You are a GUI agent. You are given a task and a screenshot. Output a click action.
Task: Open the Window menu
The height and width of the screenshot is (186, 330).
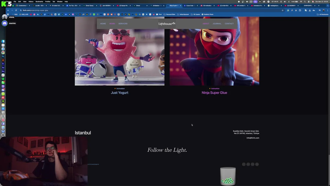60,2
